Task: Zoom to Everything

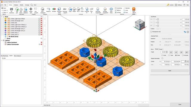Action: [x=118, y=8]
